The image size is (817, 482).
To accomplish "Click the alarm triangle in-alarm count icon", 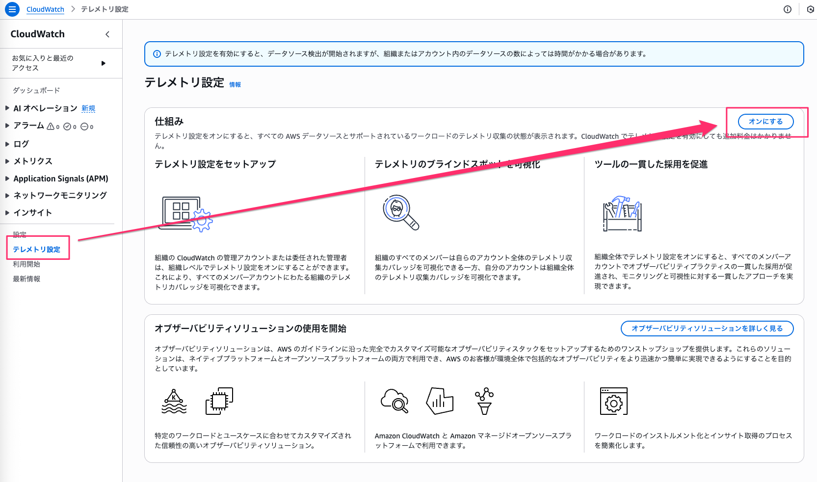I will [51, 126].
